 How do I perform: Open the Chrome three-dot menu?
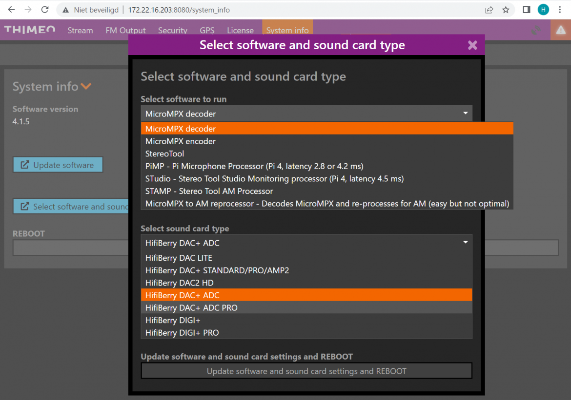[x=560, y=10]
